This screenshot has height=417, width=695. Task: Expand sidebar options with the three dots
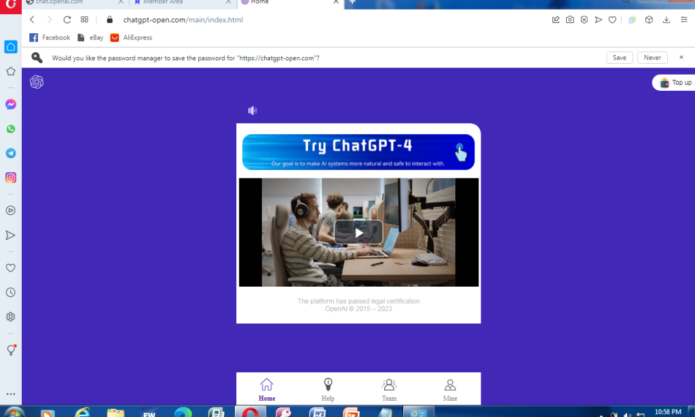(10, 394)
